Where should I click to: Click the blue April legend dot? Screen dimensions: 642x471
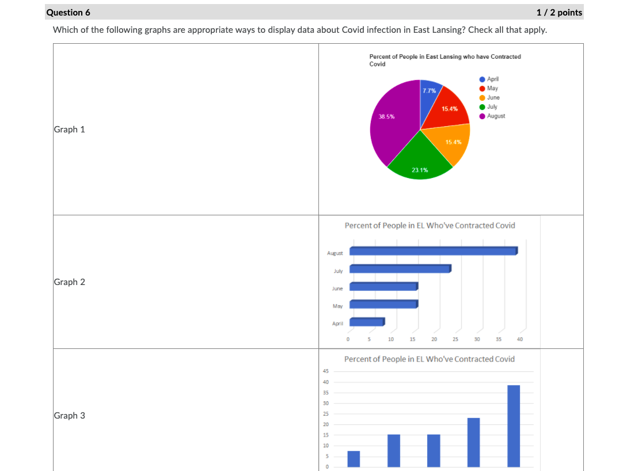tap(482, 79)
